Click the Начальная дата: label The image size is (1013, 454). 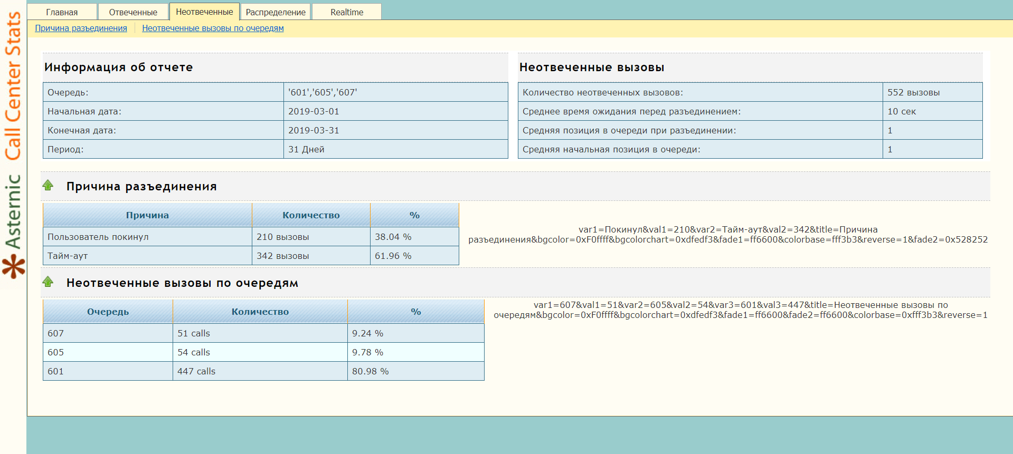pos(84,111)
